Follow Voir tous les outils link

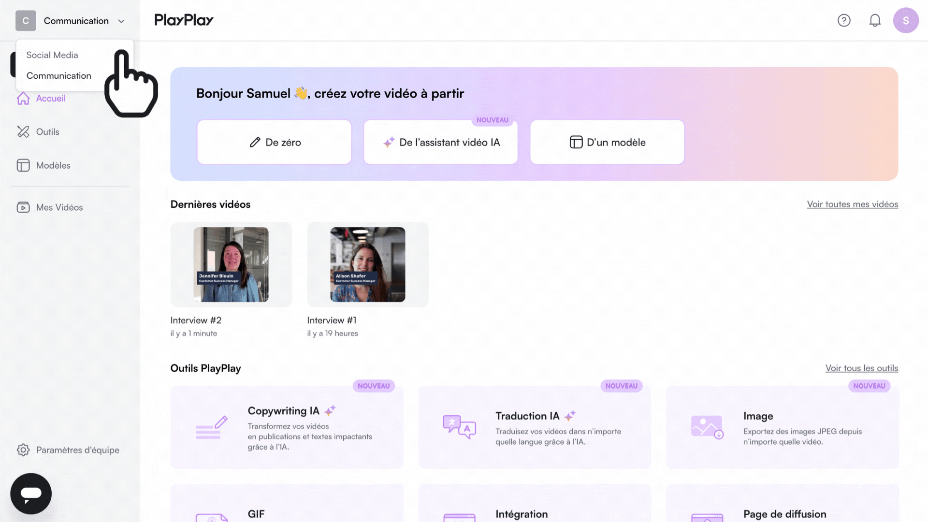click(x=862, y=368)
